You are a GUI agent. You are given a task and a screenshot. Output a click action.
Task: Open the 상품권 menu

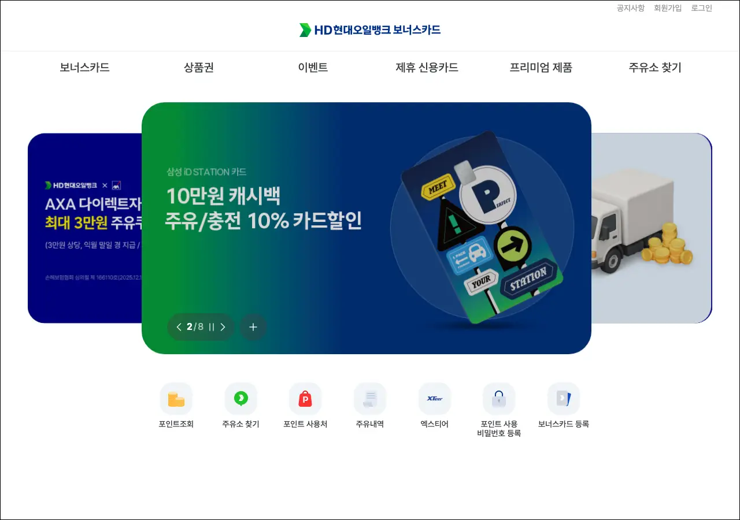coord(199,68)
